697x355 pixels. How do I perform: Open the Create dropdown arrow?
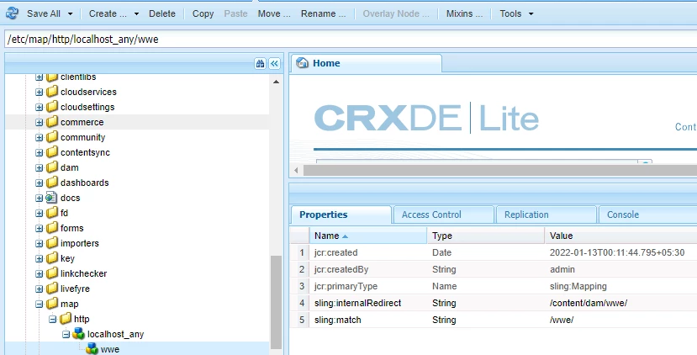136,13
